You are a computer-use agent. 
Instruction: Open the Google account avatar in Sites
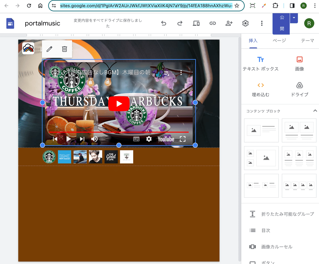(309, 23)
